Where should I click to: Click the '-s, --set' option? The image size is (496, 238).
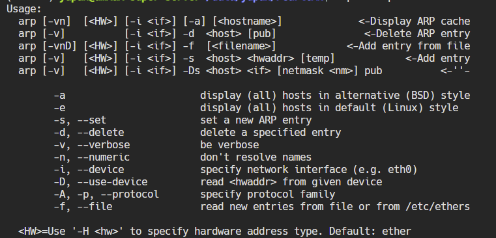[x=80, y=120]
